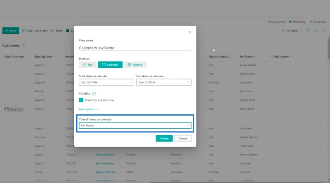Open the details pane info icon
Viewport: 330px width, 183px height.
point(316,31)
